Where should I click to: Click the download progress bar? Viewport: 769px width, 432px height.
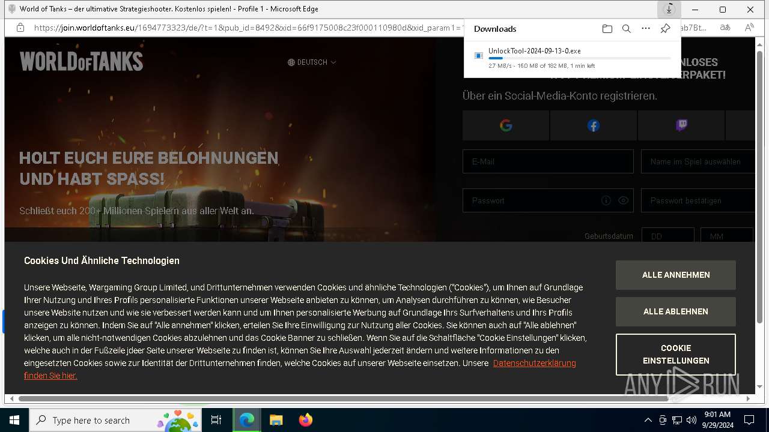[x=580, y=58]
